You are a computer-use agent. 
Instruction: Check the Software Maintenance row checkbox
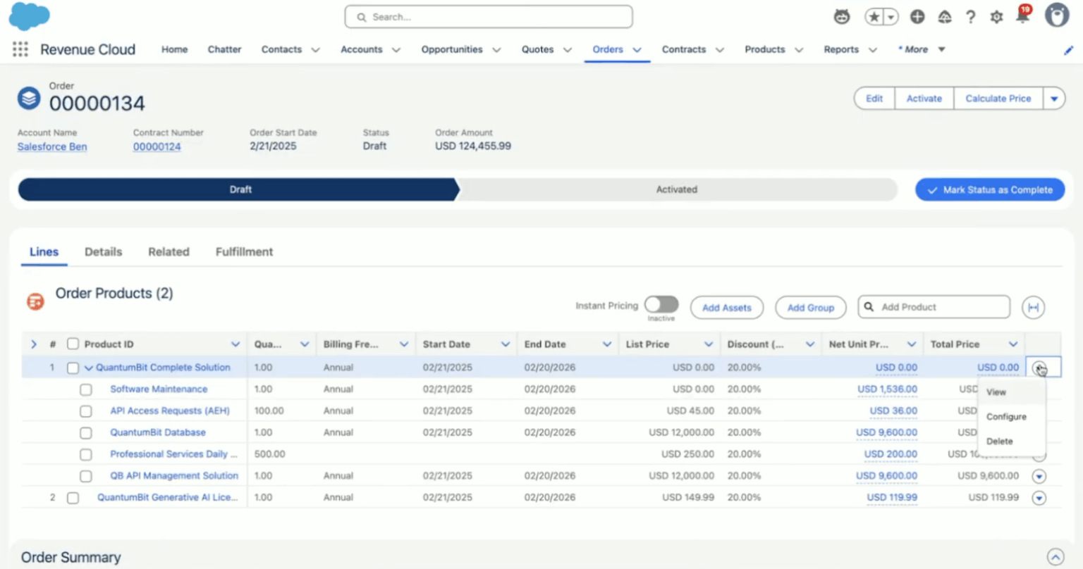pyautogui.click(x=86, y=389)
